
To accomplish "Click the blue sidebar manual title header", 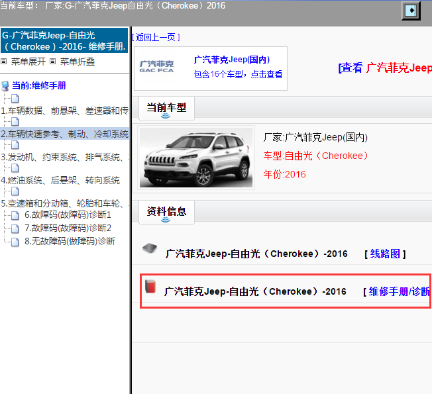I will (64, 40).
